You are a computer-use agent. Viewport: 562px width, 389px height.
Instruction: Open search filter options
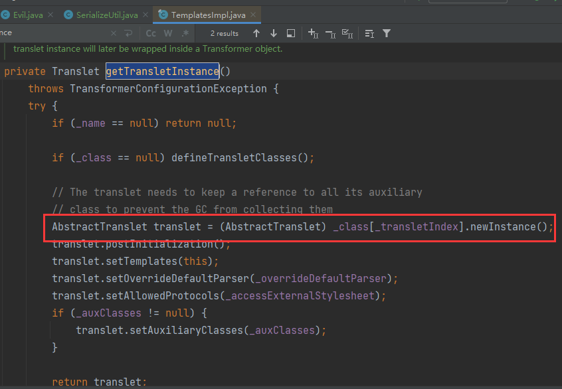tap(387, 33)
